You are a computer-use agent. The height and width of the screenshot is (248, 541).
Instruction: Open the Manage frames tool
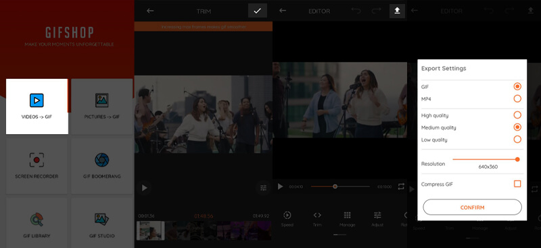click(x=347, y=219)
